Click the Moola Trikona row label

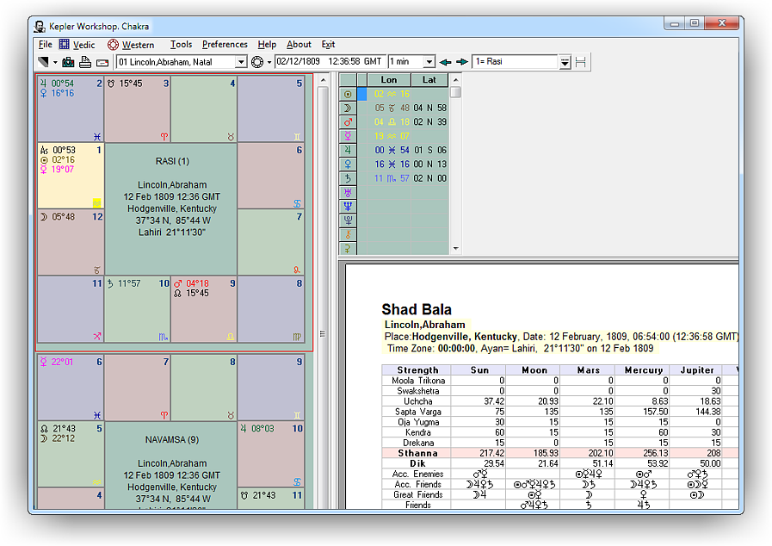[418, 381]
